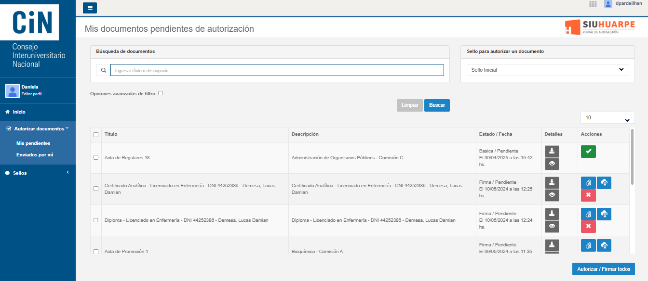
Task: Collapse the Autorizar documentos menu chevron
Action: click(68, 128)
